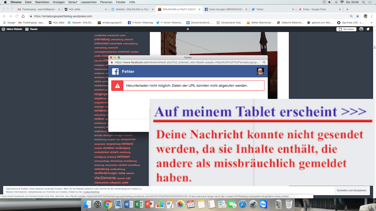Click the VierElemente tag link
The image size is (376, 211).
point(105,178)
